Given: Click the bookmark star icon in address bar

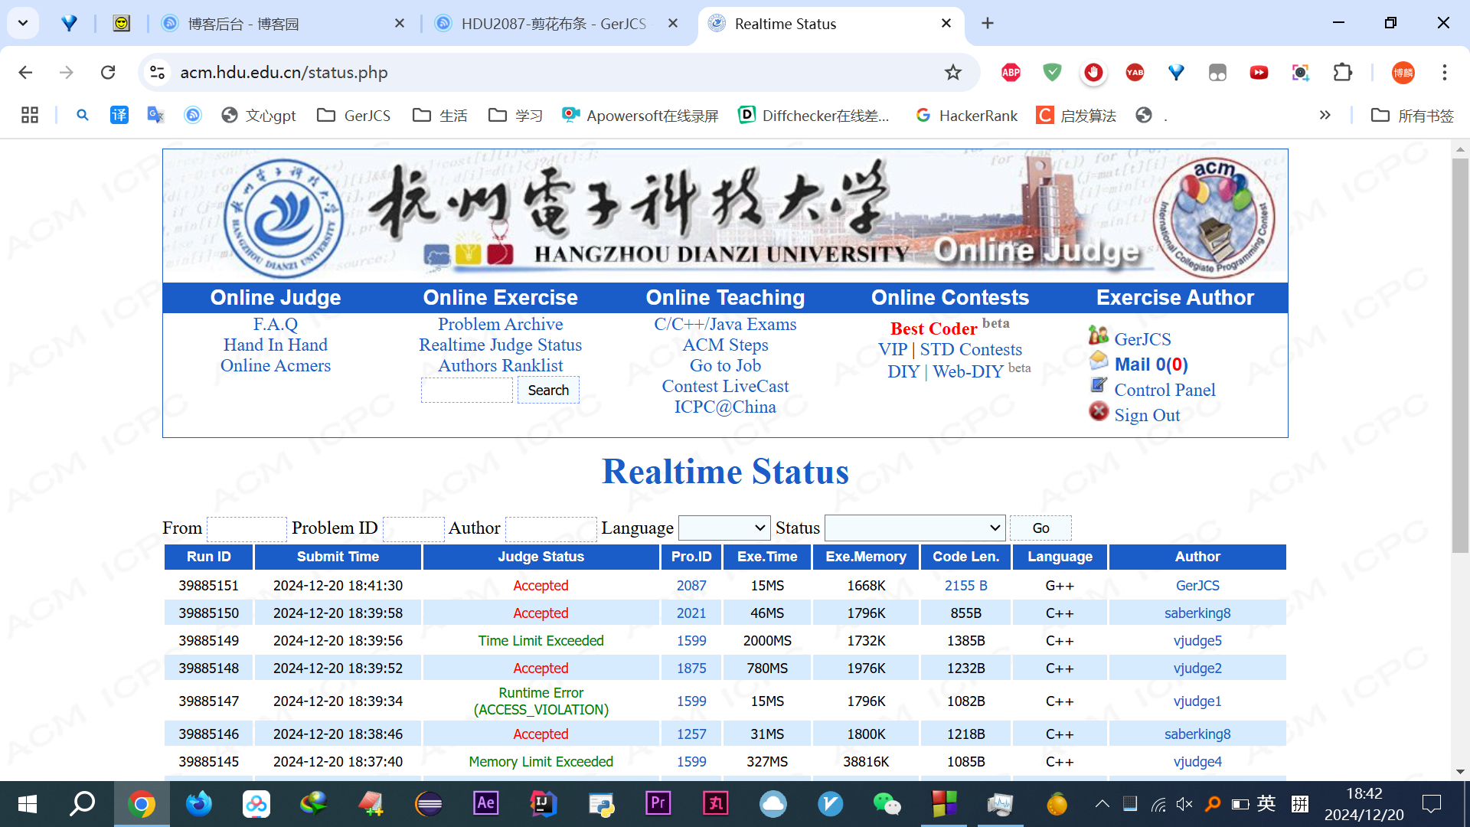Looking at the screenshot, I should click(952, 72).
